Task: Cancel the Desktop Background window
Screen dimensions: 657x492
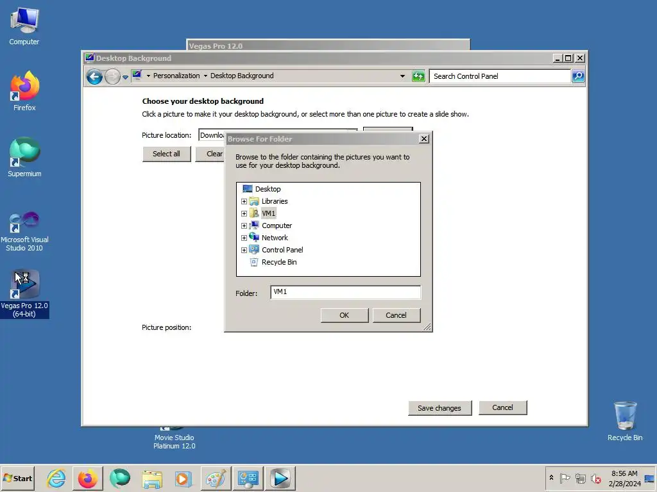Action: click(502, 407)
